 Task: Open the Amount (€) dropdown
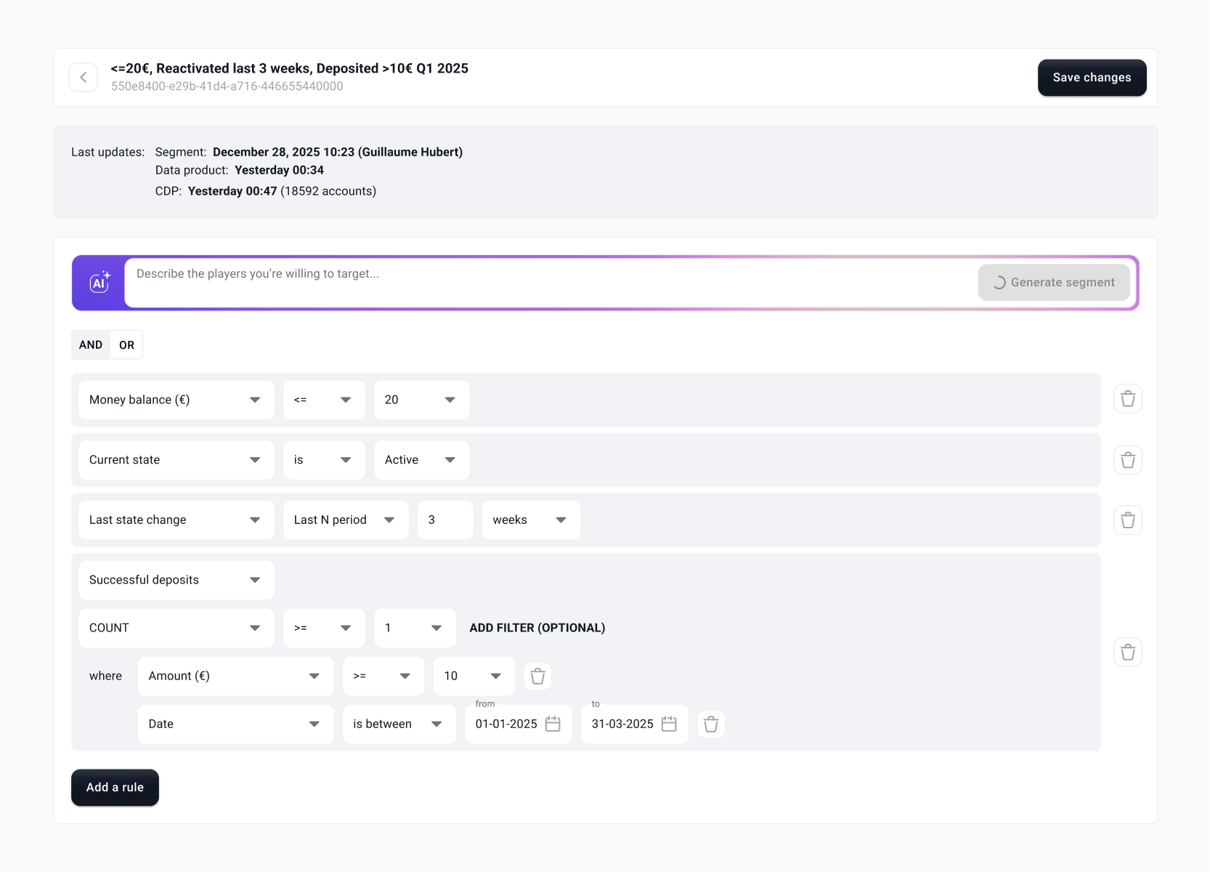tap(235, 676)
